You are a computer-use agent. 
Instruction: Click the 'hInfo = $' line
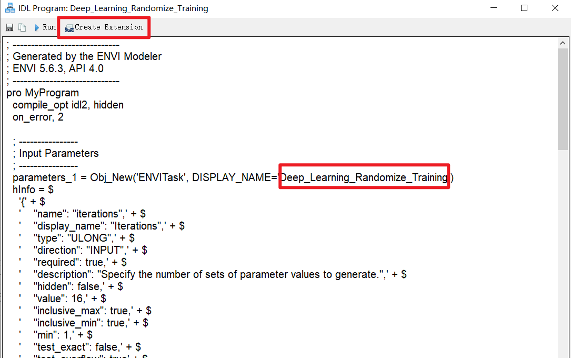pos(33,190)
